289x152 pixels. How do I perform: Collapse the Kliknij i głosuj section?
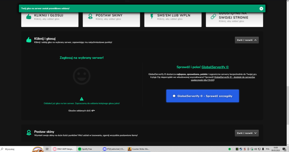(247, 40)
